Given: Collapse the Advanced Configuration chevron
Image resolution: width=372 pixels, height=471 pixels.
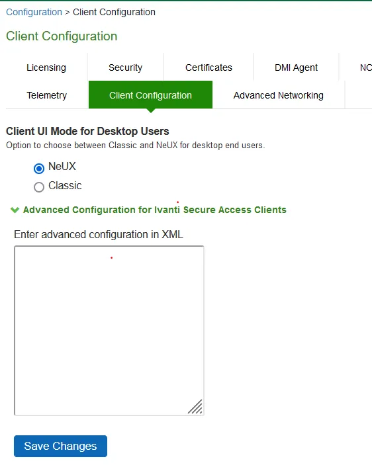Looking at the screenshot, I should tap(15, 210).
